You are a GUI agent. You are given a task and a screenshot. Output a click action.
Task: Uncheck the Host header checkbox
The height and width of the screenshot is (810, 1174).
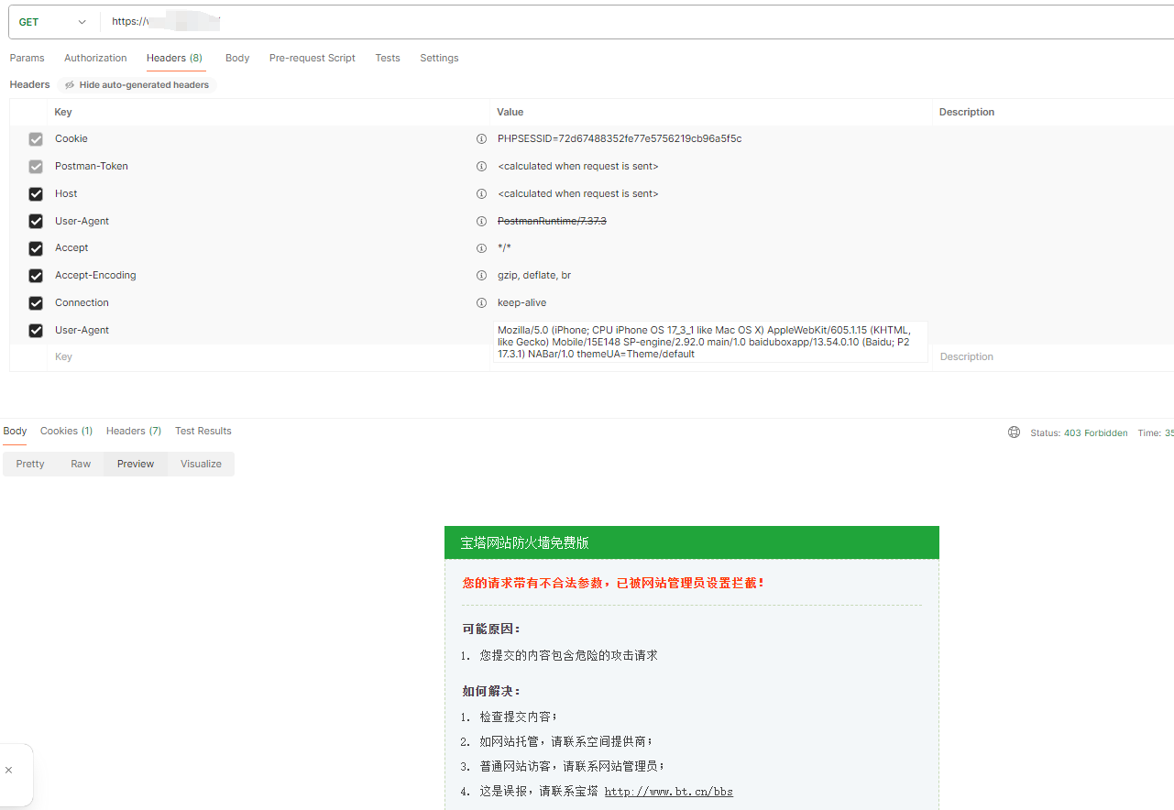tap(36, 194)
